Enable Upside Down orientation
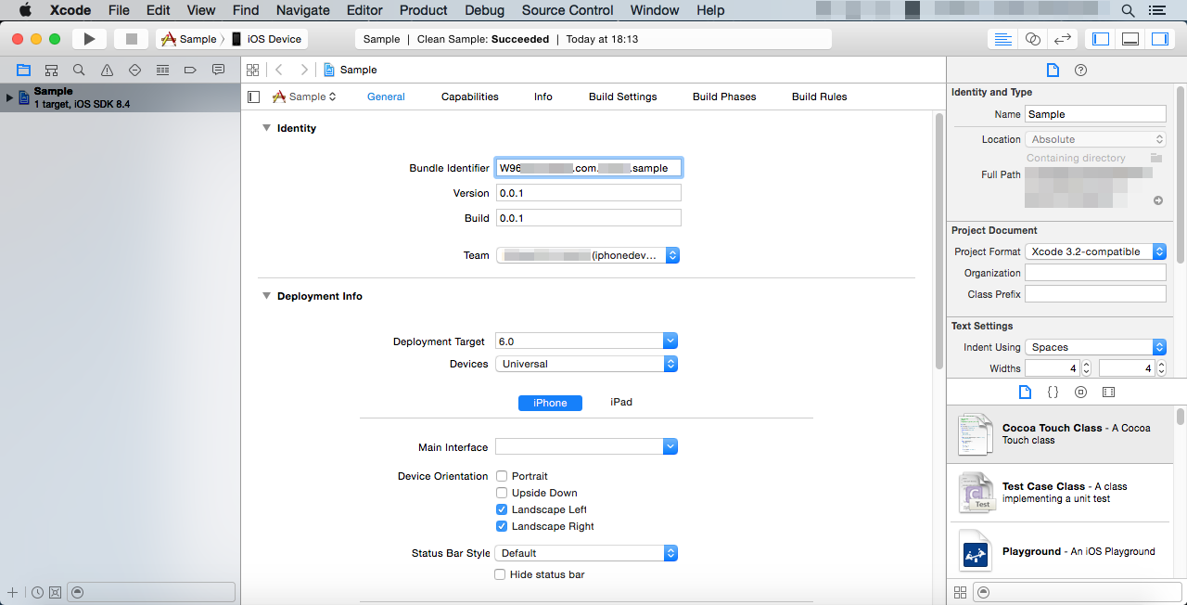Screen dimensions: 1187x605 501,493
